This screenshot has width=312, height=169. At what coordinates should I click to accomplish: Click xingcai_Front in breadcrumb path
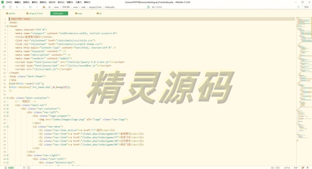95,7
